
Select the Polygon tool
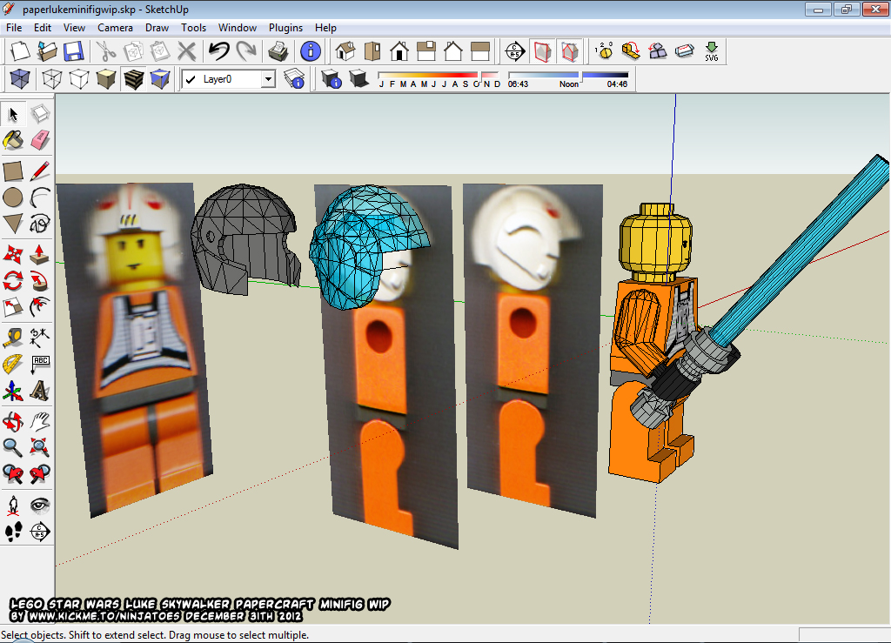click(13, 224)
